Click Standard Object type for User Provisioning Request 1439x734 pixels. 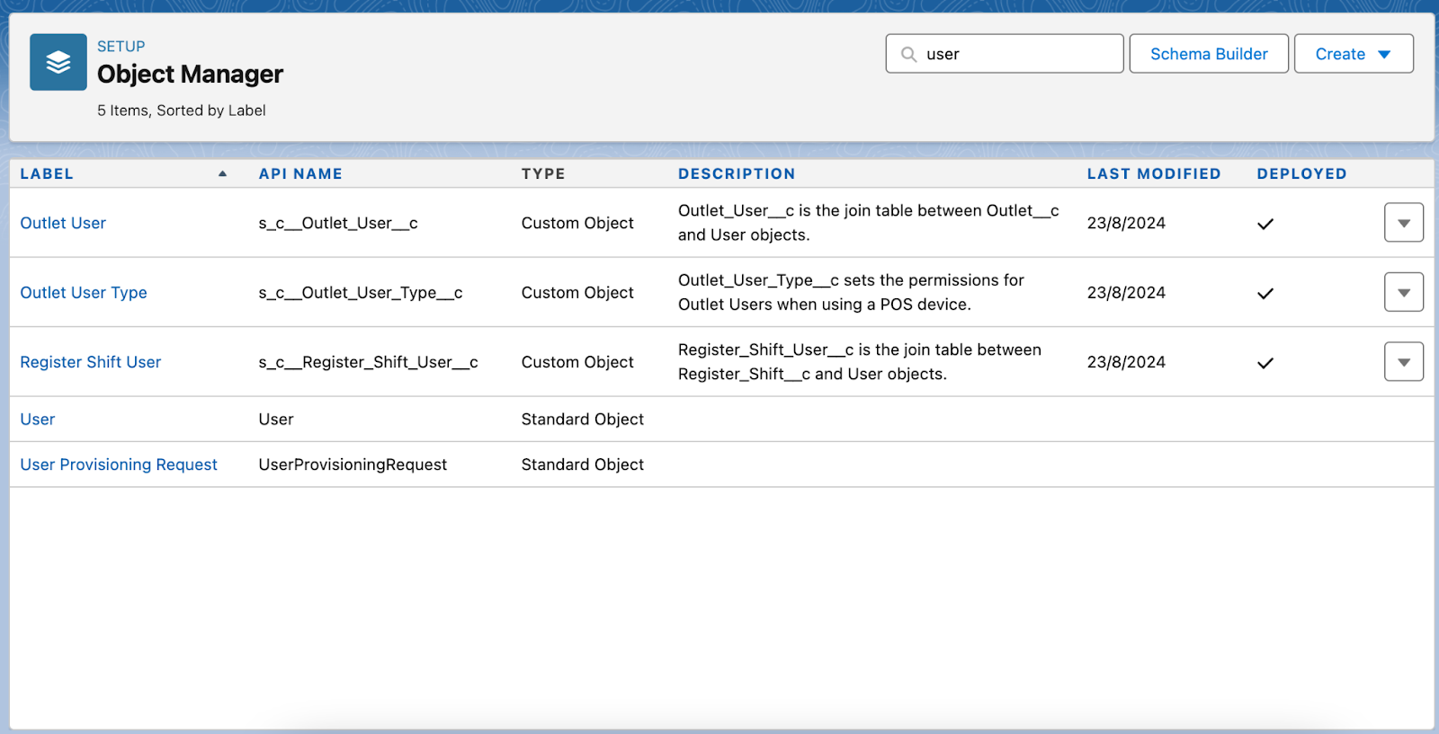(x=583, y=464)
